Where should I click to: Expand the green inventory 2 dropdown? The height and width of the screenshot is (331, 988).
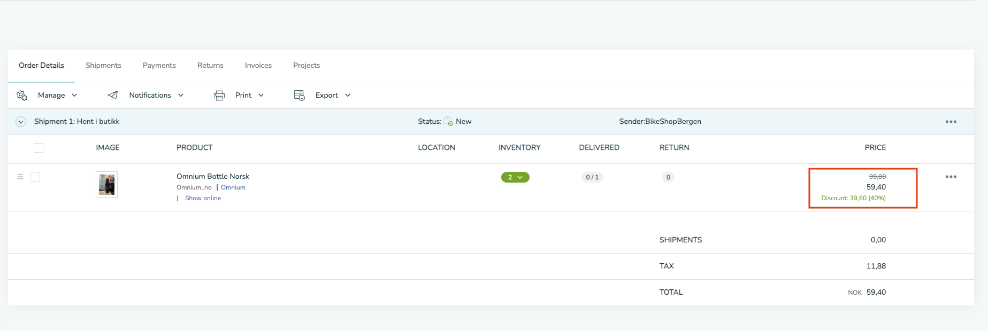pos(515,177)
